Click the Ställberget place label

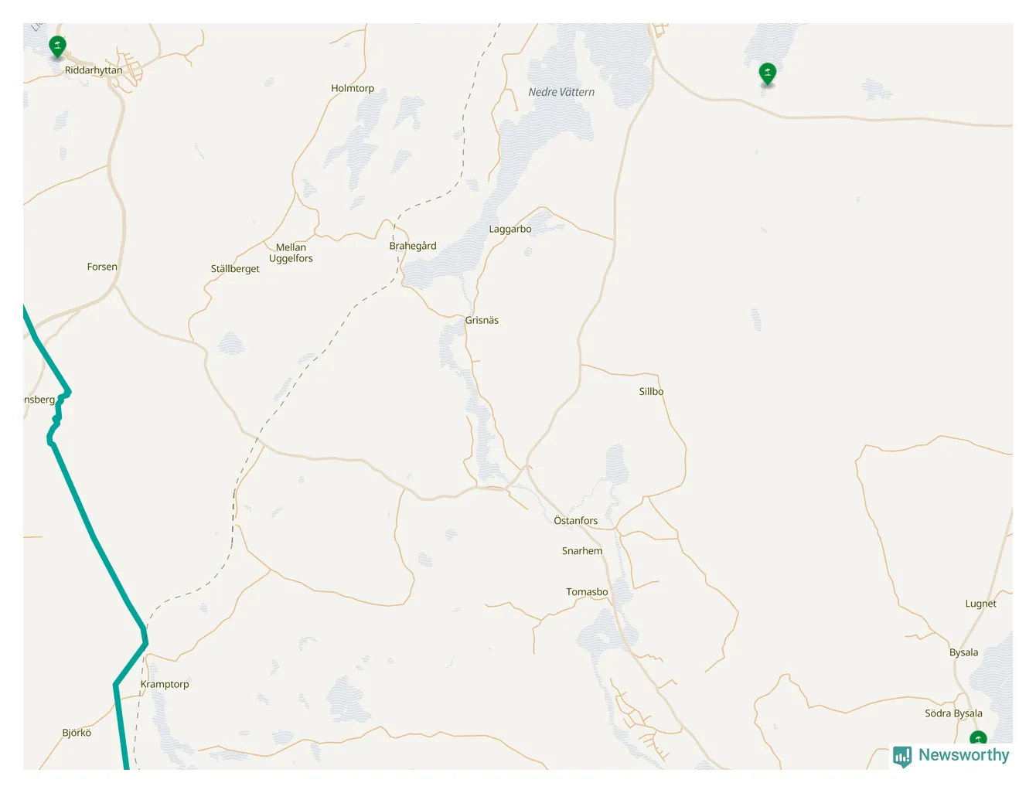pos(235,269)
